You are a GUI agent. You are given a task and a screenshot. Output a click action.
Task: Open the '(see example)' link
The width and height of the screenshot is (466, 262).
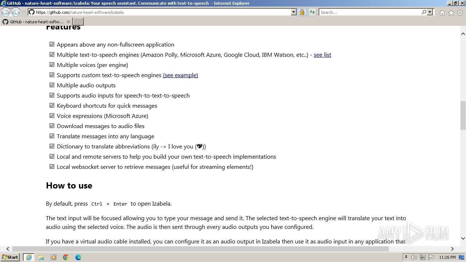point(180,75)
